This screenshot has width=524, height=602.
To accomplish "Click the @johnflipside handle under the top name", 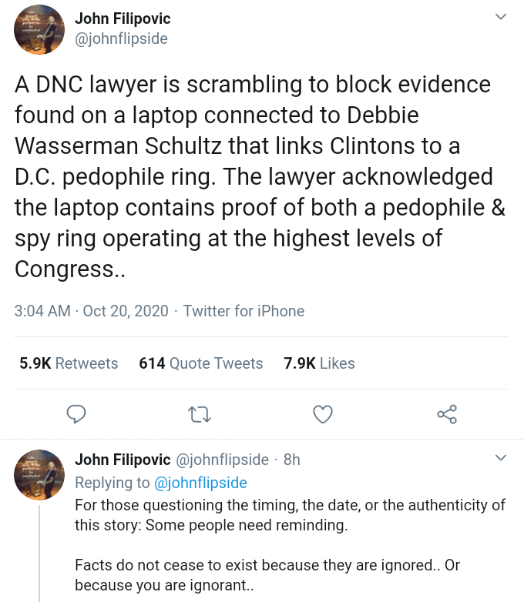I will click(120, 38).
